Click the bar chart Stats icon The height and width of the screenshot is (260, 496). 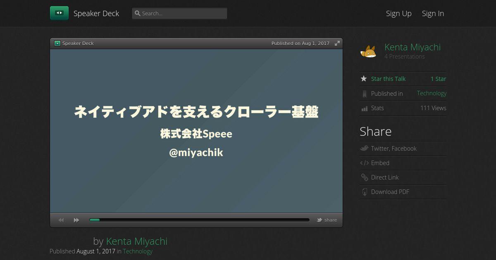coord(364,108)
